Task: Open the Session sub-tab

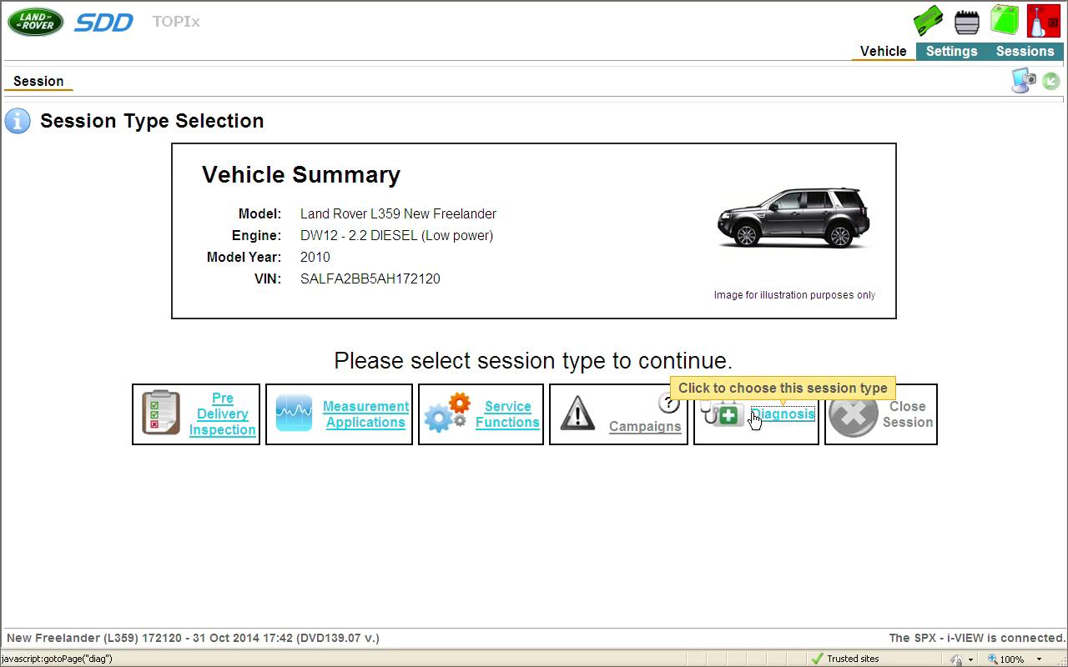Action: click(x=38, y=81)
